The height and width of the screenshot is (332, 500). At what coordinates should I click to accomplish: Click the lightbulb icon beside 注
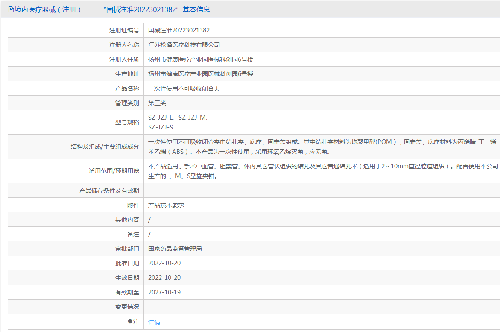[130, 322]
